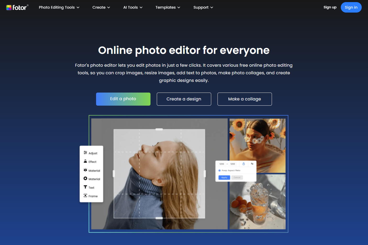Expand the Photo Editing Tools dropdown
Image resolution: width=368 pixels, height=245 pixels.
pos(59,7)
